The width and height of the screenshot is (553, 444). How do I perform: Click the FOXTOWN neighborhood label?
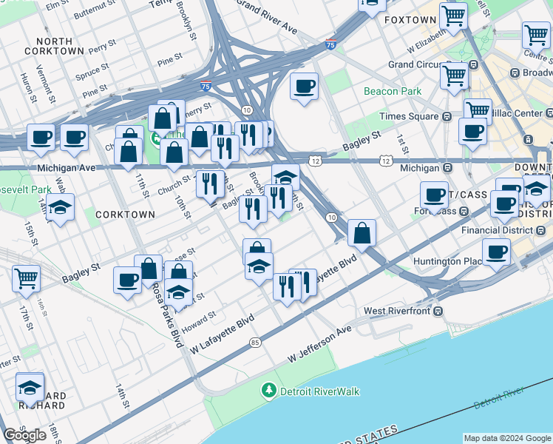click(x=410, y=20)
